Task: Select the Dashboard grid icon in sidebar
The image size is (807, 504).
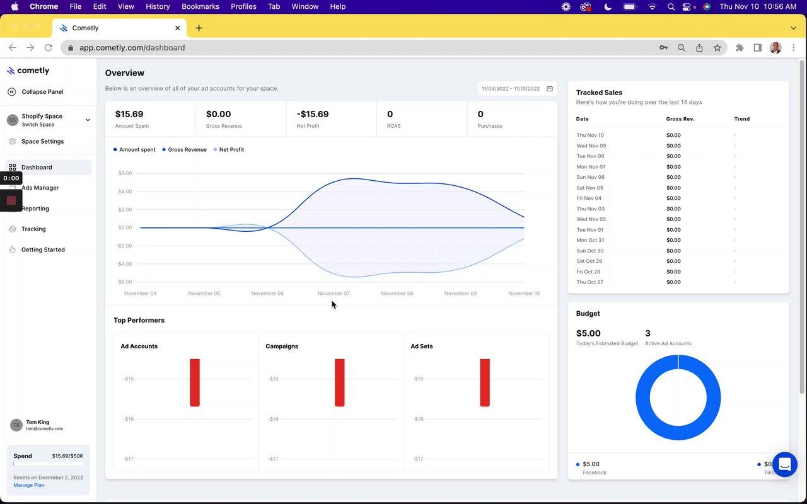Action: [12, 168]
